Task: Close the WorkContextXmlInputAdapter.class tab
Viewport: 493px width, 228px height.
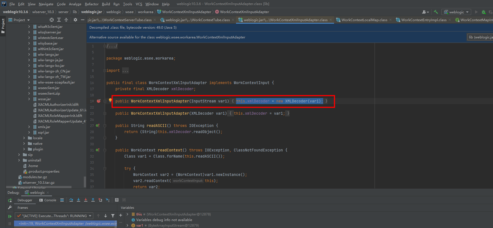Action: click(x=331, y=20)
